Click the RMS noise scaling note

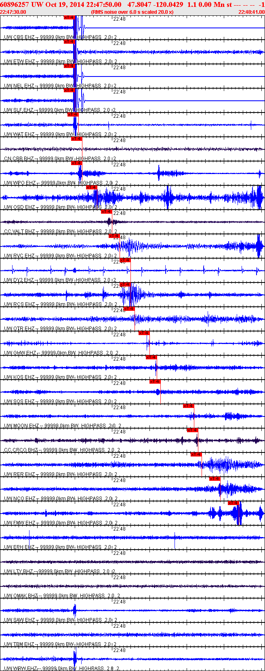coord(132,12)
